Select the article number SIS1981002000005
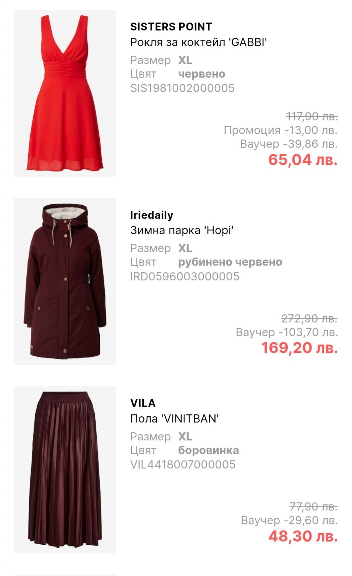 click(x=182, y=88)
